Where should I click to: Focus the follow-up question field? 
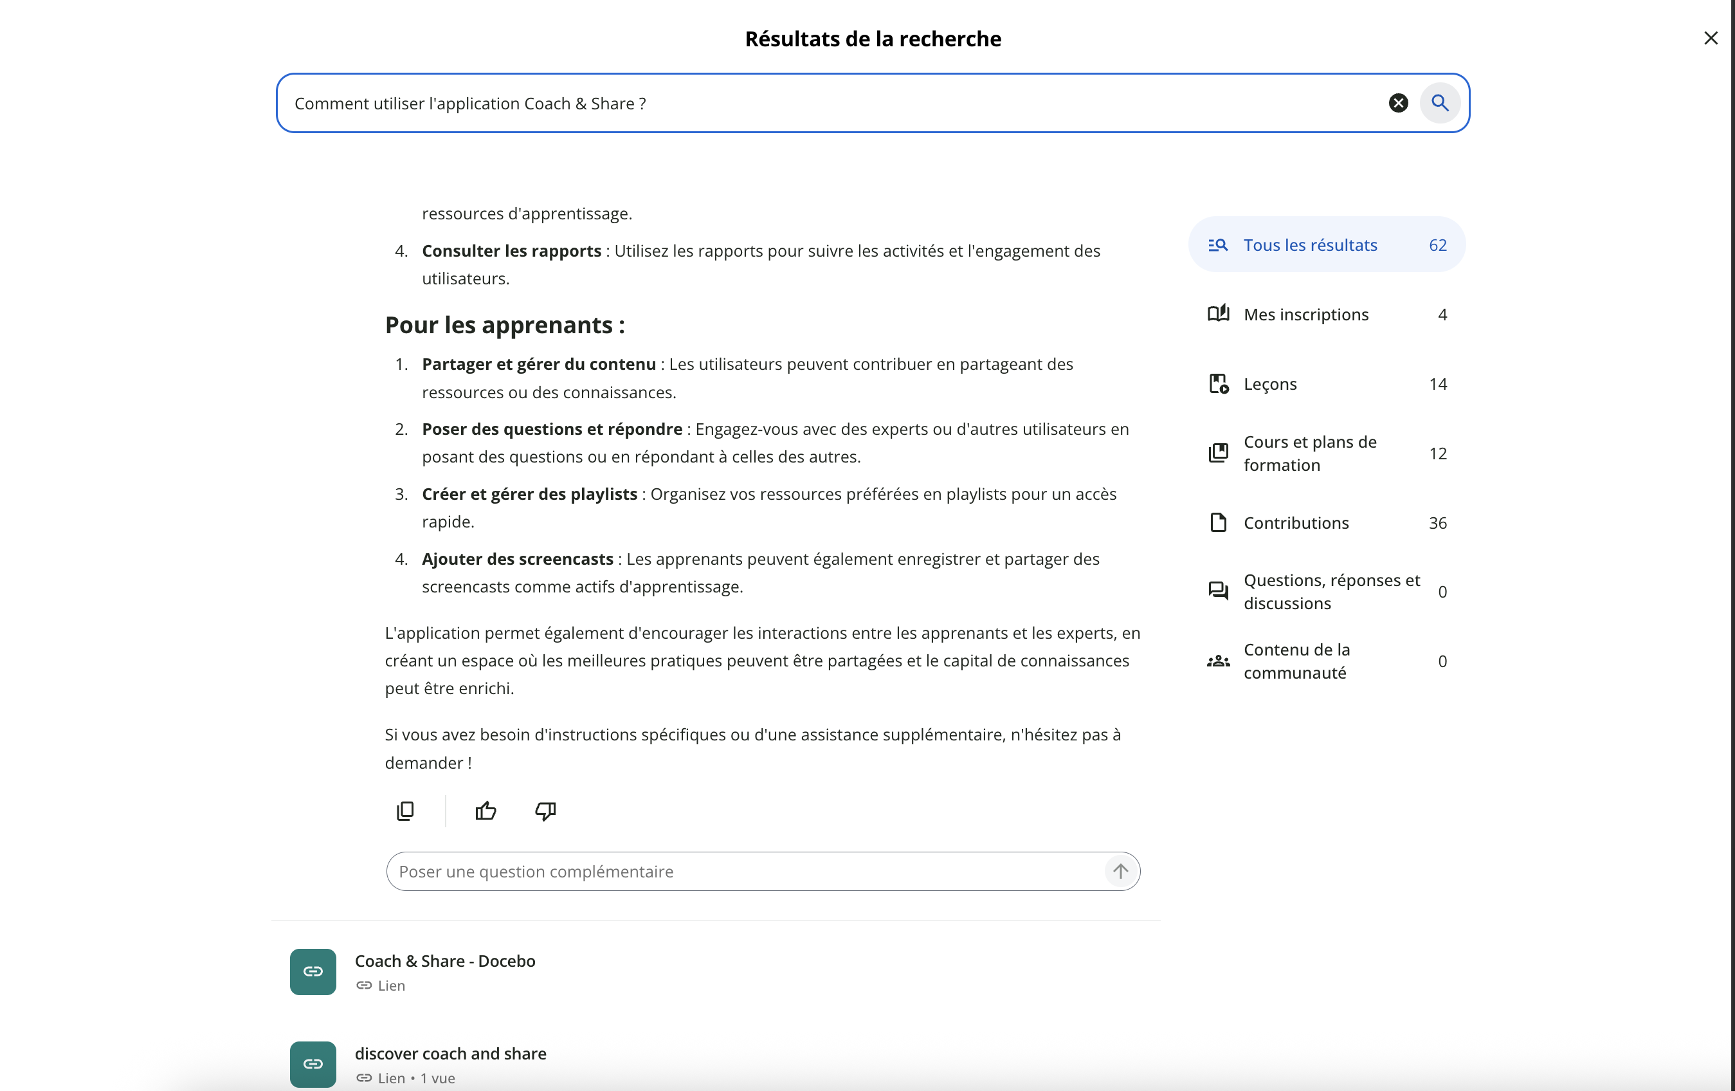click(x=742, y=871)
